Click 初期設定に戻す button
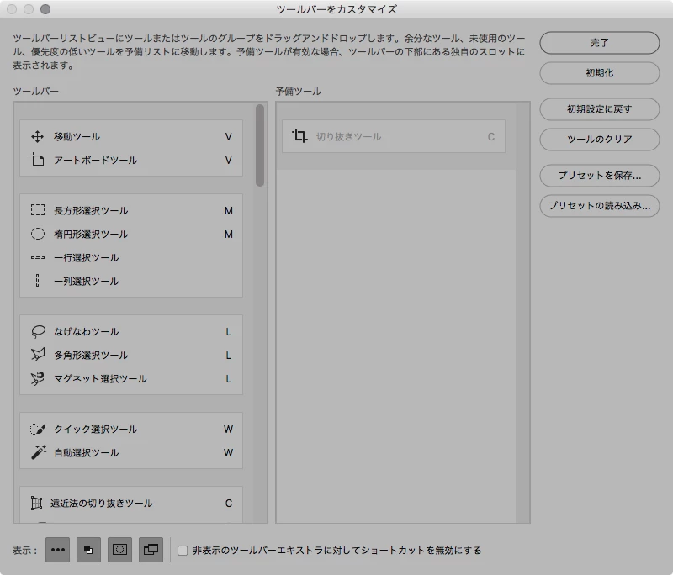673x575 pixels. (x=600, y=109)
